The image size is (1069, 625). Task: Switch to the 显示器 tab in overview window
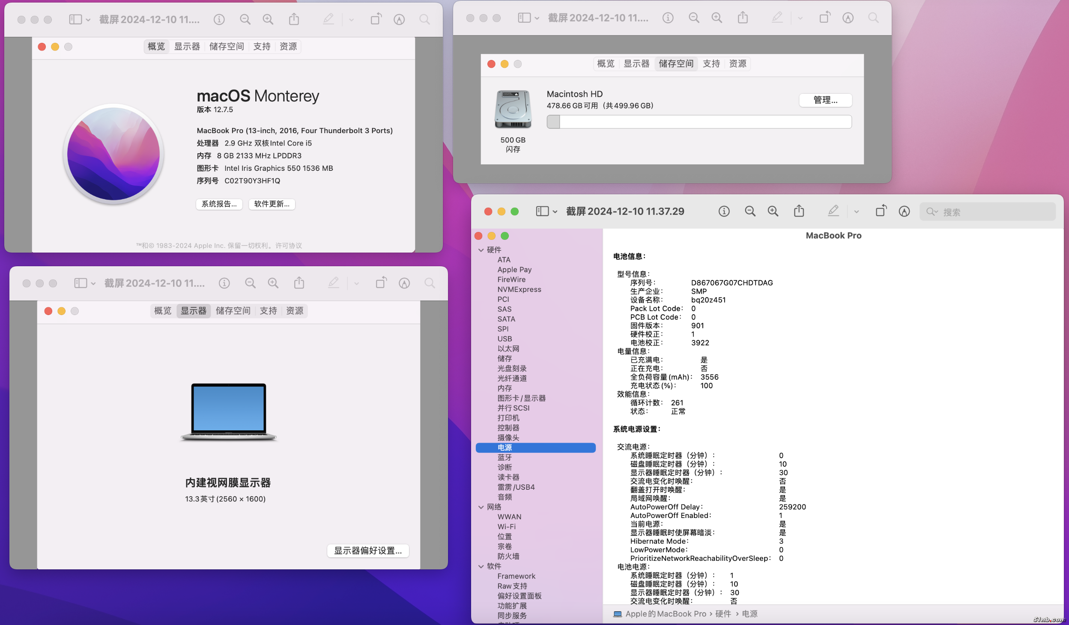click(187, 47)
